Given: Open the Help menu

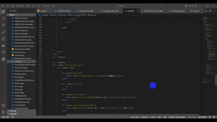Looking at the screenshot, I should [53, 6].
